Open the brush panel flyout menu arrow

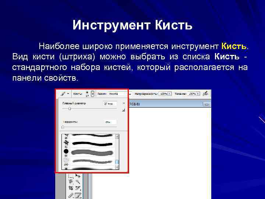[124, 103]
